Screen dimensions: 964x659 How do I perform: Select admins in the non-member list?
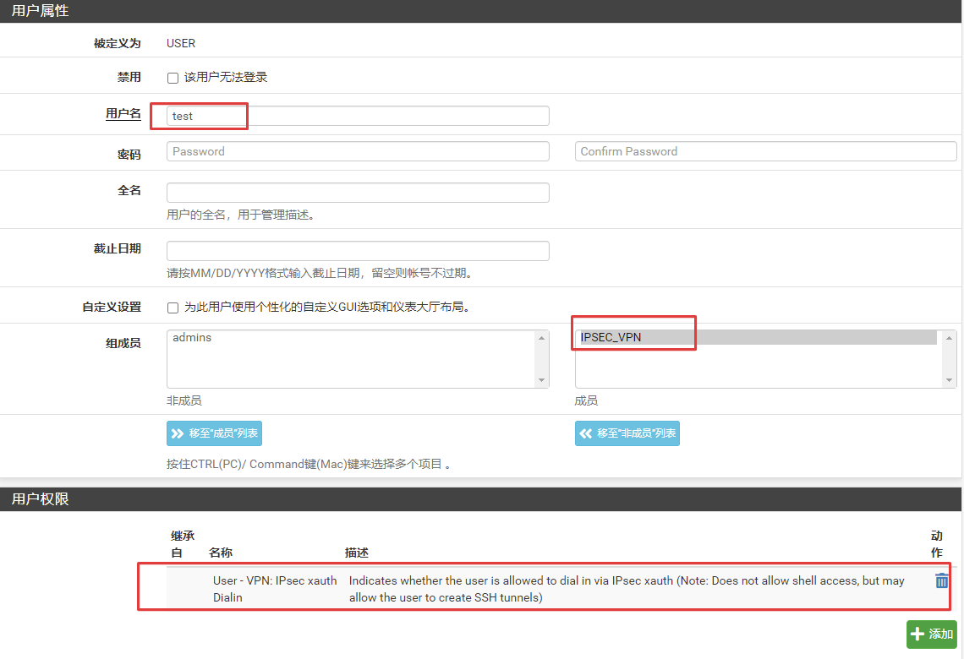[193, 338]
